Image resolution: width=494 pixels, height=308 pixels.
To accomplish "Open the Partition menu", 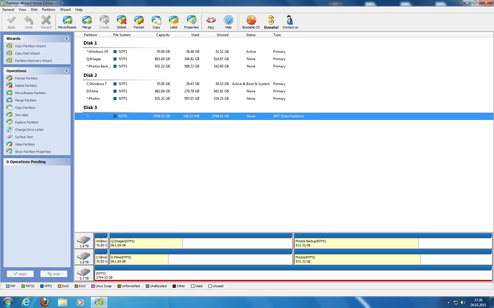I will pyautogui.click(x=49, y=10).
